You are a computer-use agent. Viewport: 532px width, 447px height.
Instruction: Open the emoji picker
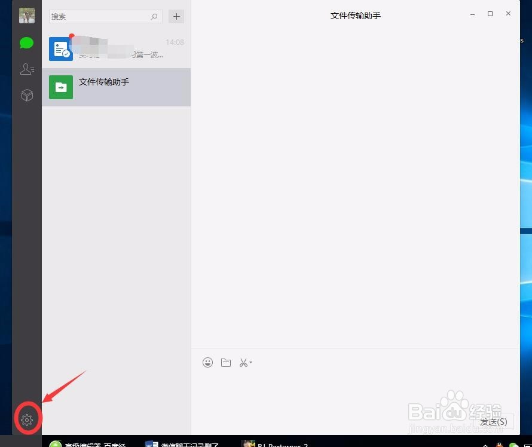coord(207,363)
